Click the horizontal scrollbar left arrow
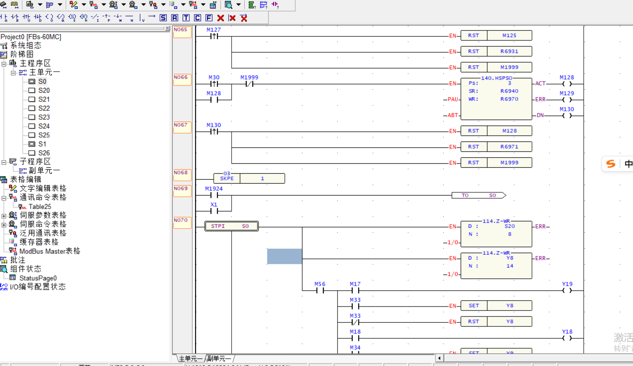 (x=439, y=358)
